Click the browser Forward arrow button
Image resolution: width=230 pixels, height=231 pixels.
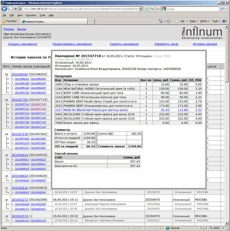pyautogui.click(x=11, y=9)
